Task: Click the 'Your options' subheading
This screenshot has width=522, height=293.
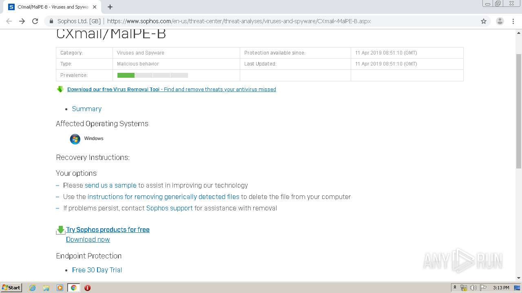Action: [76, 173]
